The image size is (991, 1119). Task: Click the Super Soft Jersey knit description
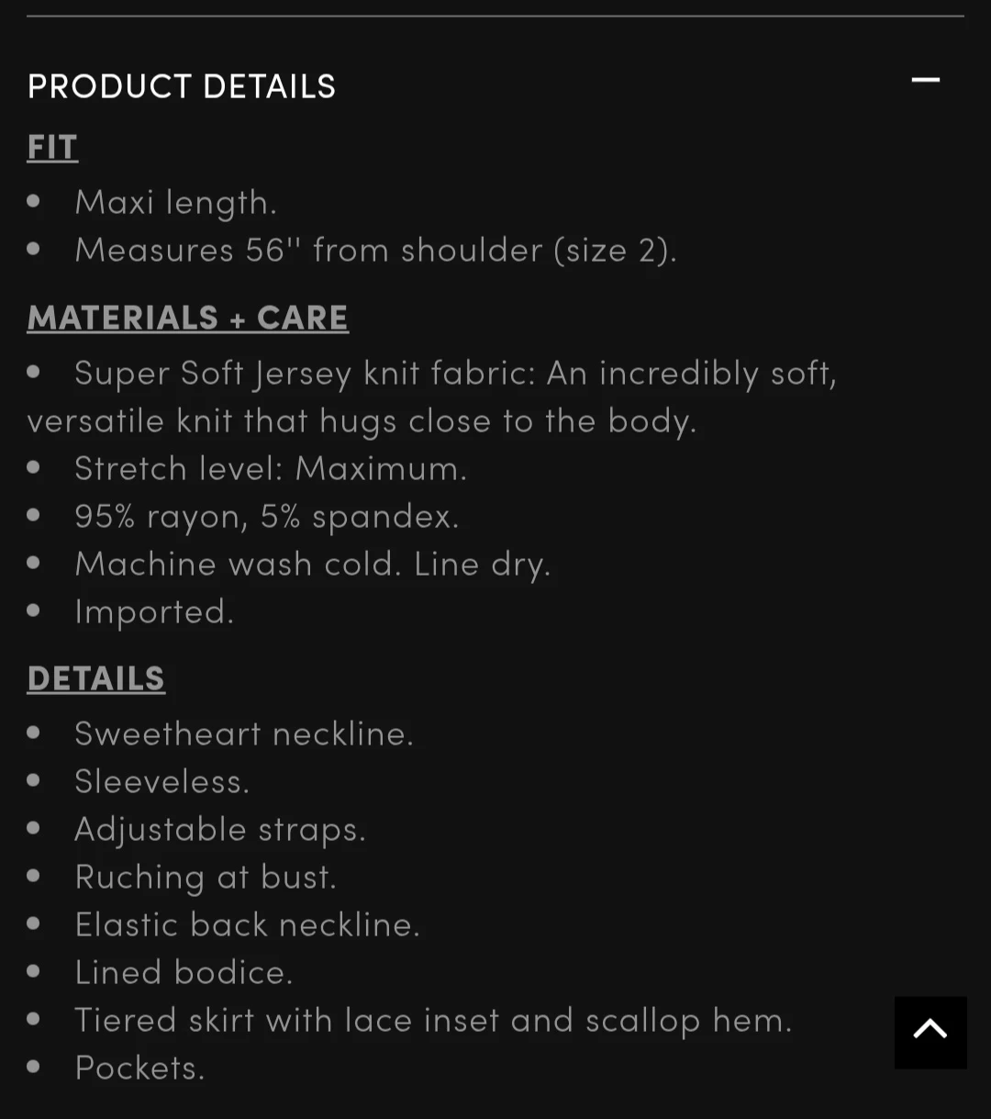432,397
